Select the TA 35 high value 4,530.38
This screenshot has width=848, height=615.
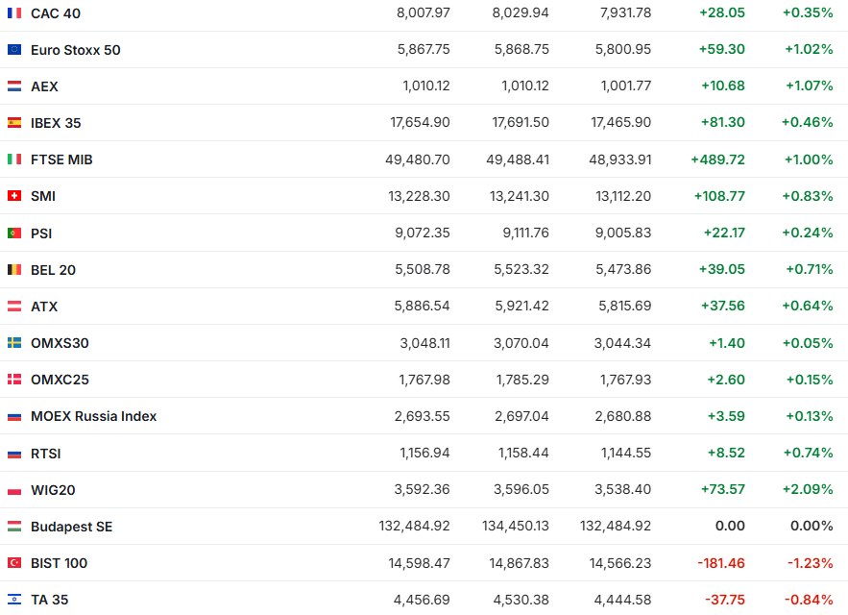coord(521,600)
